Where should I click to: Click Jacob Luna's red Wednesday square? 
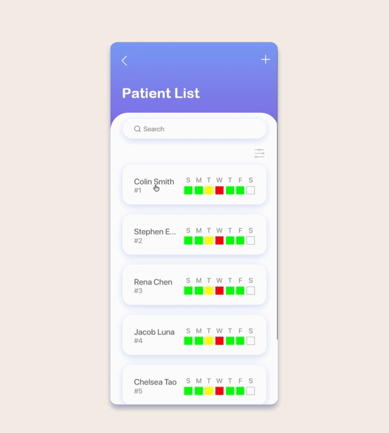pos(220,341)
